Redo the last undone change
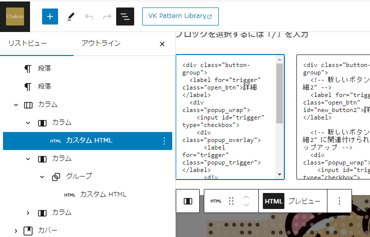370x237 pixels. click(x=107, y=16)
